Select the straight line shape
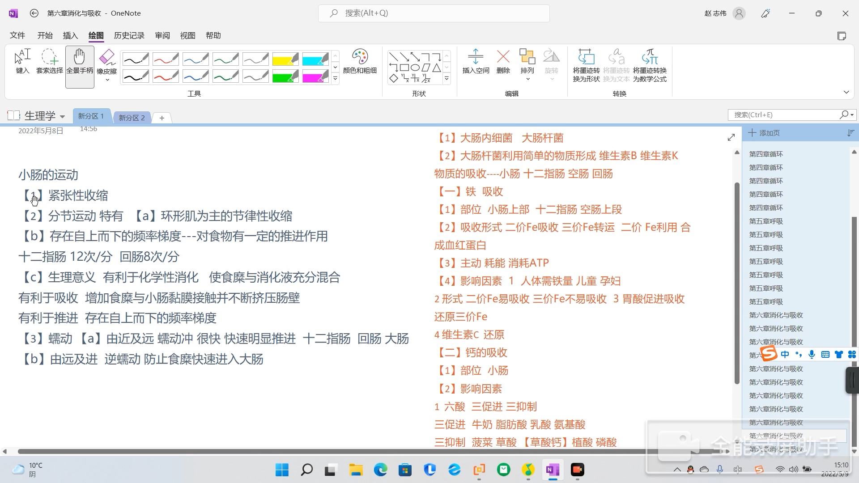 pyautogui.click(x=393, y=57)
